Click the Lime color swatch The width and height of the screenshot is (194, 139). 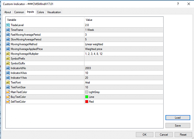(87, 97)
